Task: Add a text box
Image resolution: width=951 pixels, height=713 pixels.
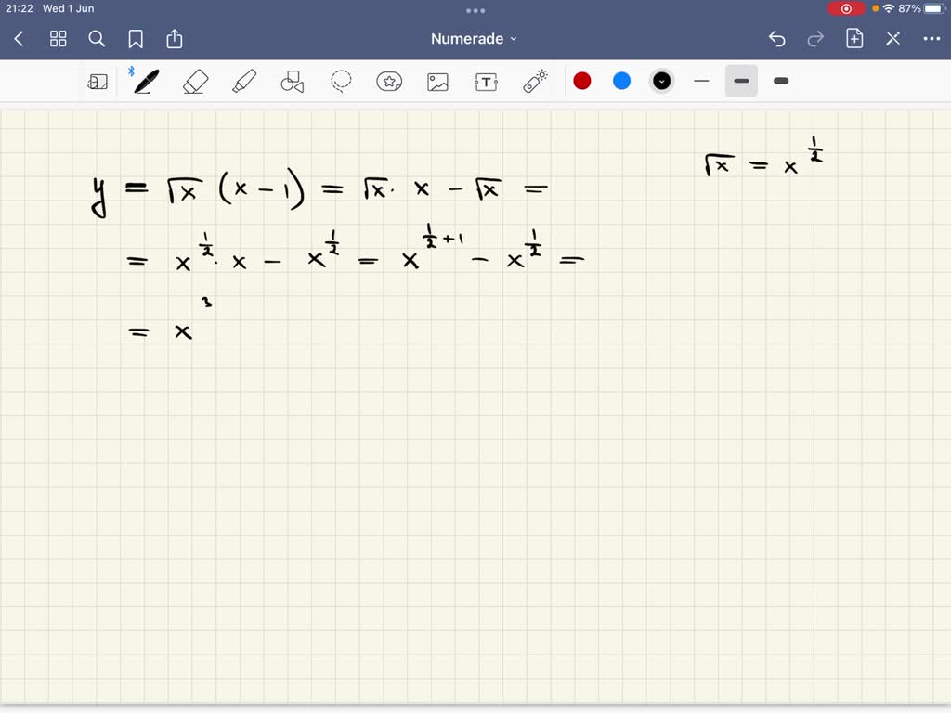Action: click(x=486, y=81)
